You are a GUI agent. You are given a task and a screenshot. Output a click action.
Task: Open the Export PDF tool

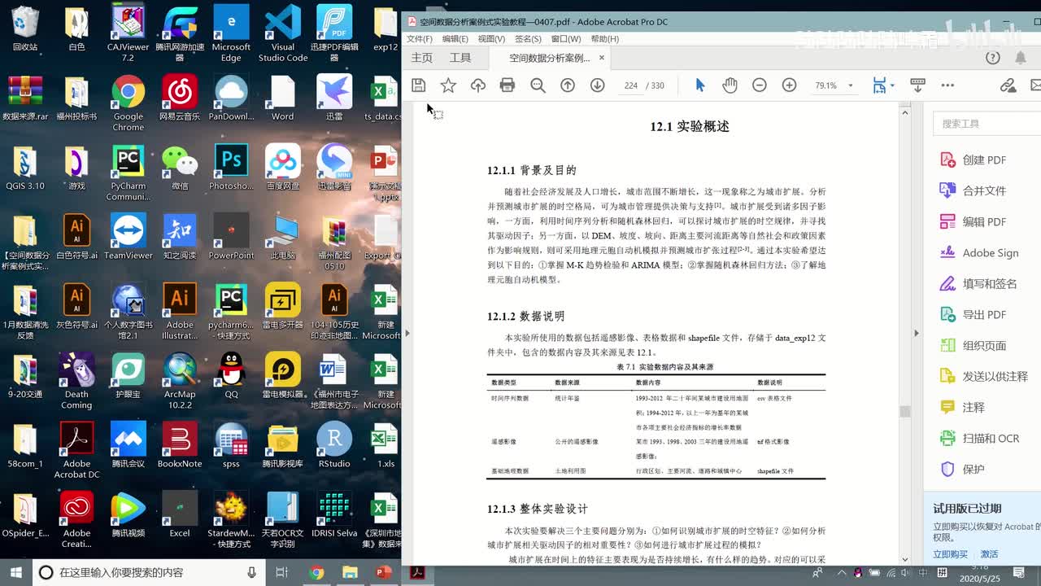click(973, 314)
